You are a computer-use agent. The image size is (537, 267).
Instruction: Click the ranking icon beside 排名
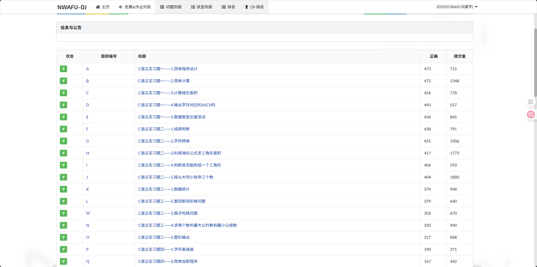pyautogui.click(x=224, y=7)
